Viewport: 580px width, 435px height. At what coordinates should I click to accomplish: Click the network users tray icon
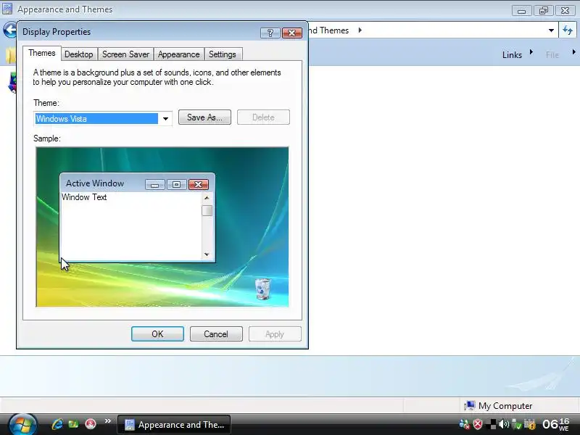point(464,424)
